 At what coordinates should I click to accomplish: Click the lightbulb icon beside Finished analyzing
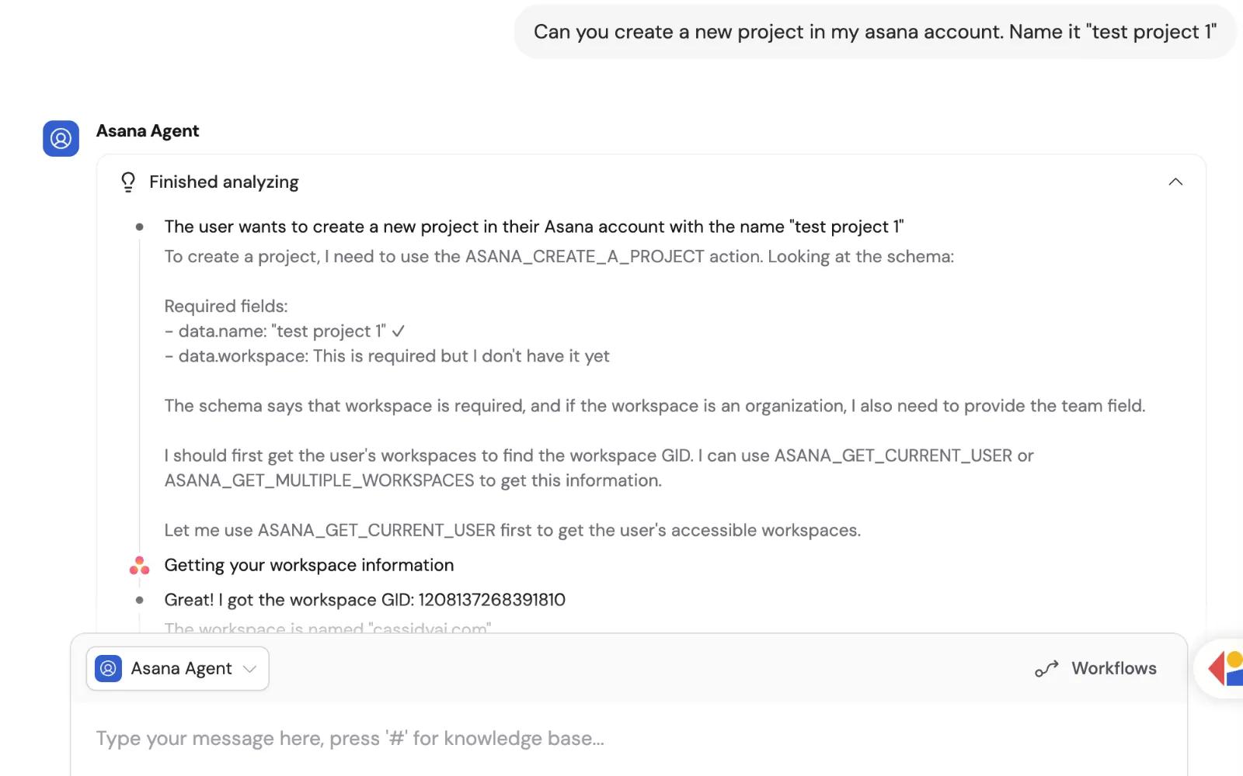(128, 182)
